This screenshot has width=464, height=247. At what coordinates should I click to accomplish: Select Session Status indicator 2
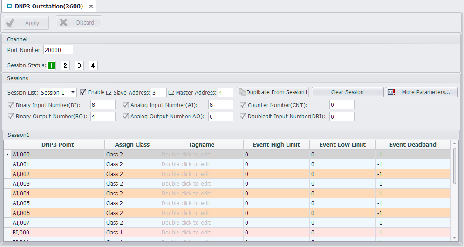(x=65, y=65)
